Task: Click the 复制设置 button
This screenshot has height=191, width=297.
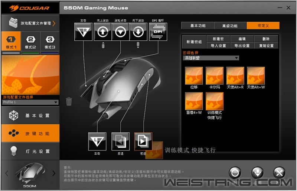Action: pyautogui.click(x=266, y=46)
